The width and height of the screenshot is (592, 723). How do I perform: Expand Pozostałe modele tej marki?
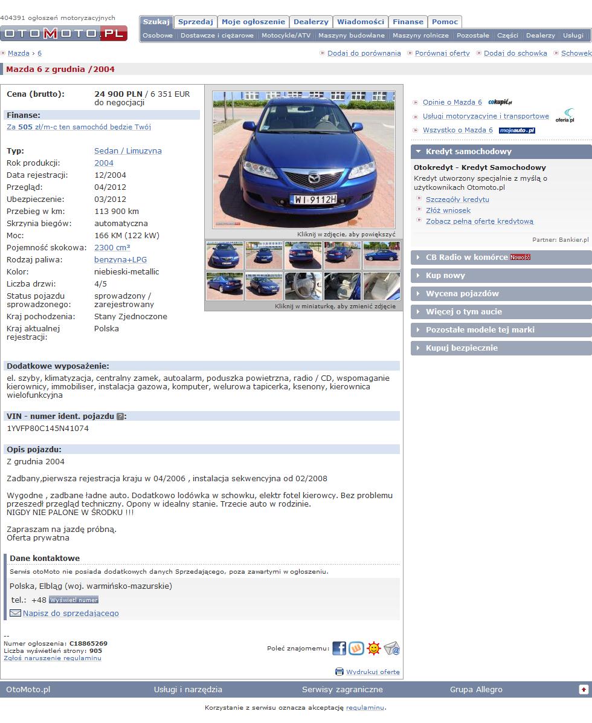[501, 329]
